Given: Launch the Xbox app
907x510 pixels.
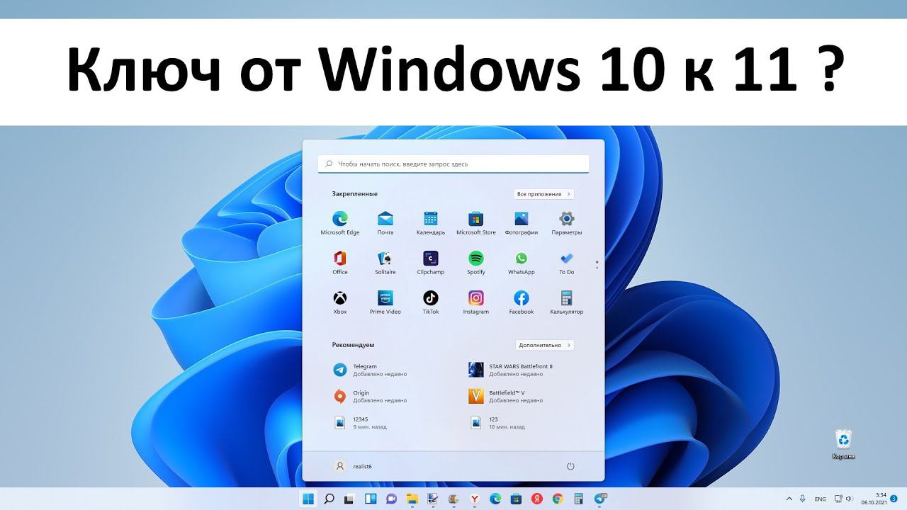Looking at the screenshot, I should [x=340, y=302].
